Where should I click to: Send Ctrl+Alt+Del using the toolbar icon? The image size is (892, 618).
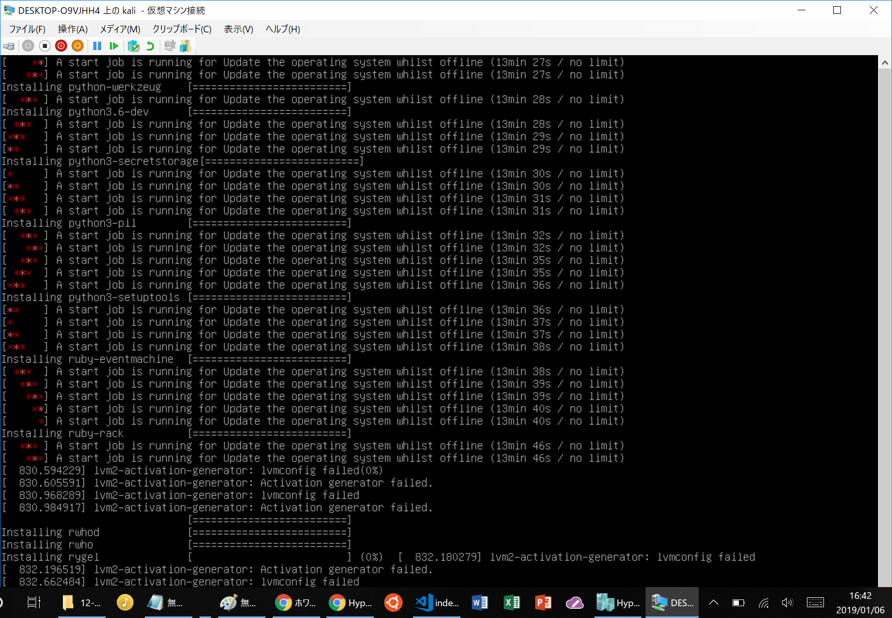coord(9,46)
